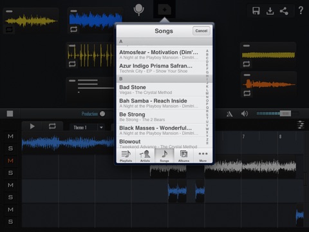Click the save floppy disk icon
This screenshot has width=309, height=232.
pos(256,10)
